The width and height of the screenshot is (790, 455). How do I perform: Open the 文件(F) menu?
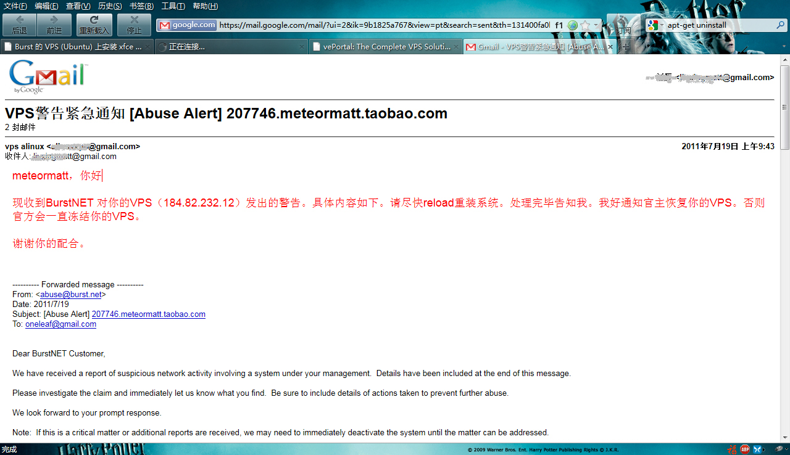click(15, 6)
